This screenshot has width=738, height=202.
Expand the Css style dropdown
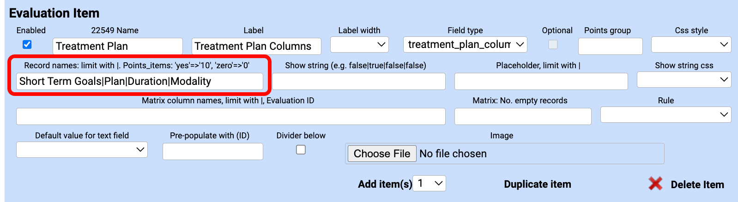click(691, 45)
